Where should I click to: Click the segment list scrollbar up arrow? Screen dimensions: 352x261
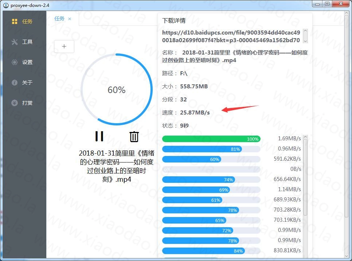306,137
